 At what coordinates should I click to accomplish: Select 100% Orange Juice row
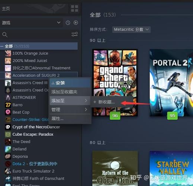[39, 53]
